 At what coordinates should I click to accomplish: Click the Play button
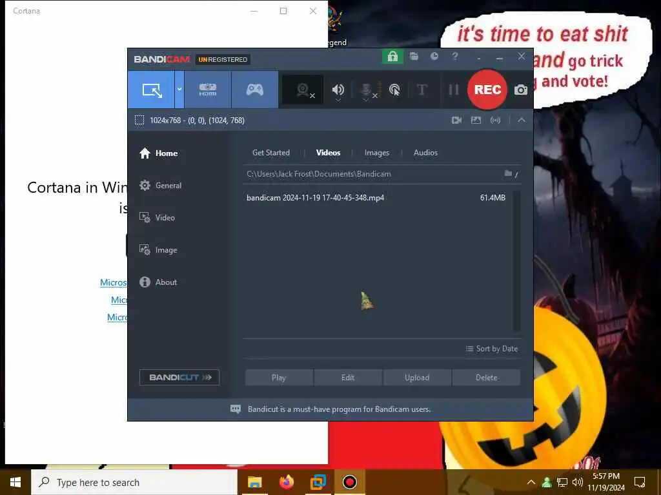[x=279, y=378]
